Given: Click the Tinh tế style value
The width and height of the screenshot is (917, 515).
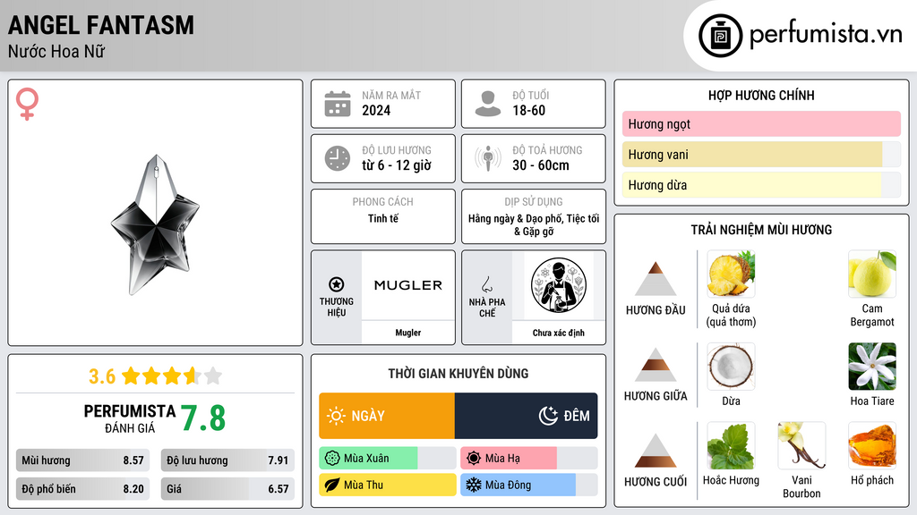Looking at the screenshot, I should click(x=383, y=218).
